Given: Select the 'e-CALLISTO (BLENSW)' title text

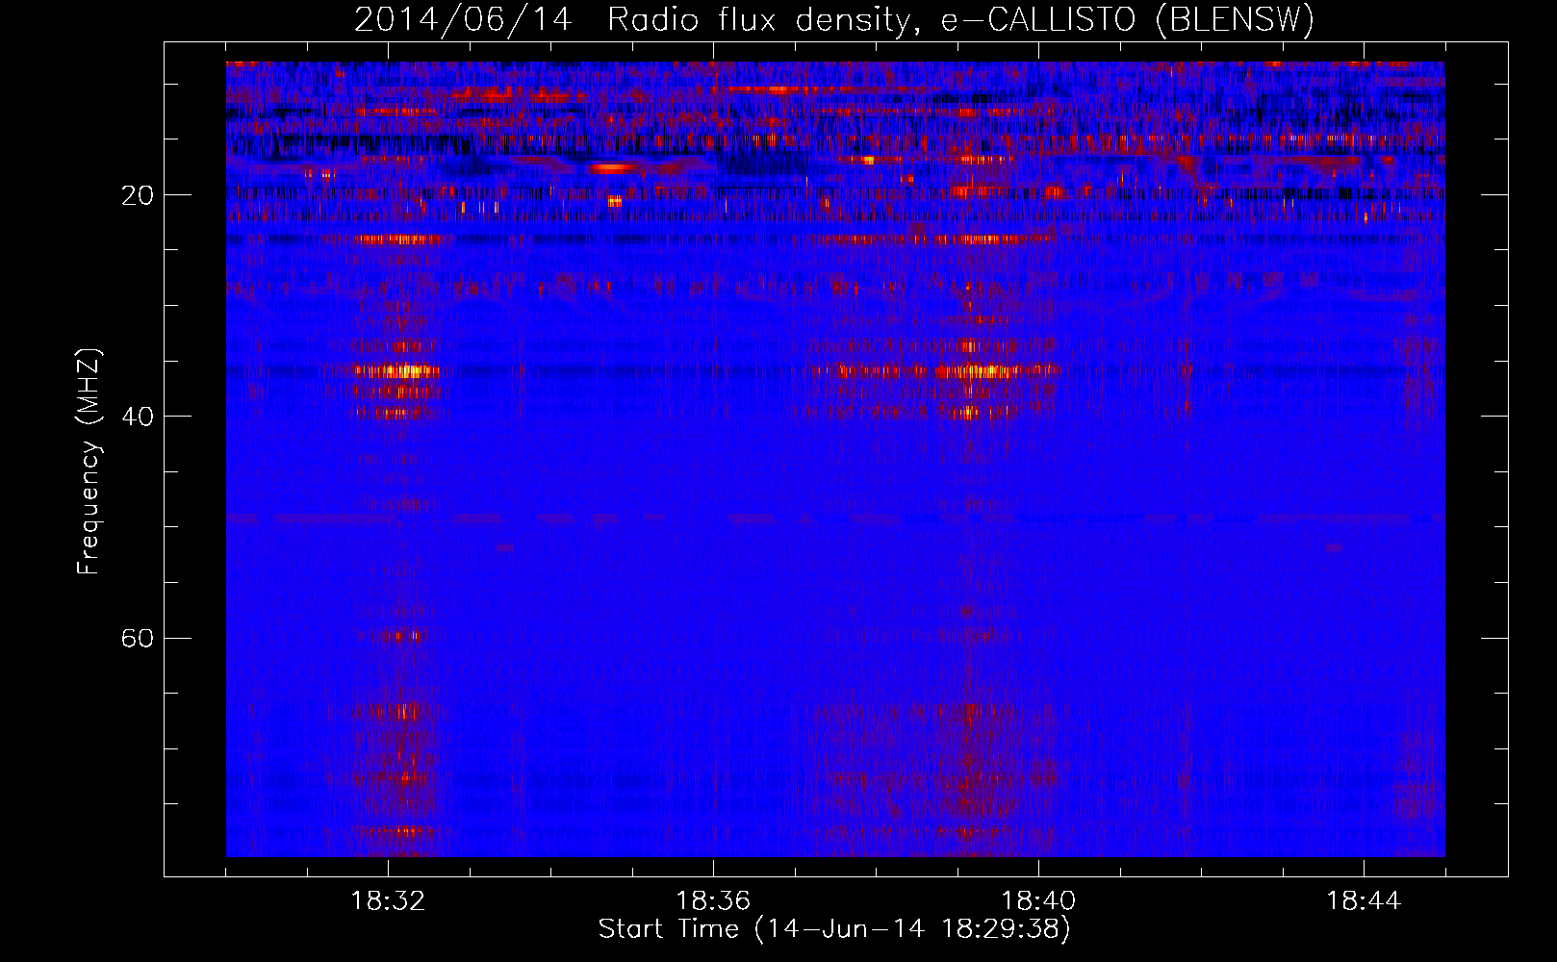Looking at the screenshot, I should click(1127, 20).
